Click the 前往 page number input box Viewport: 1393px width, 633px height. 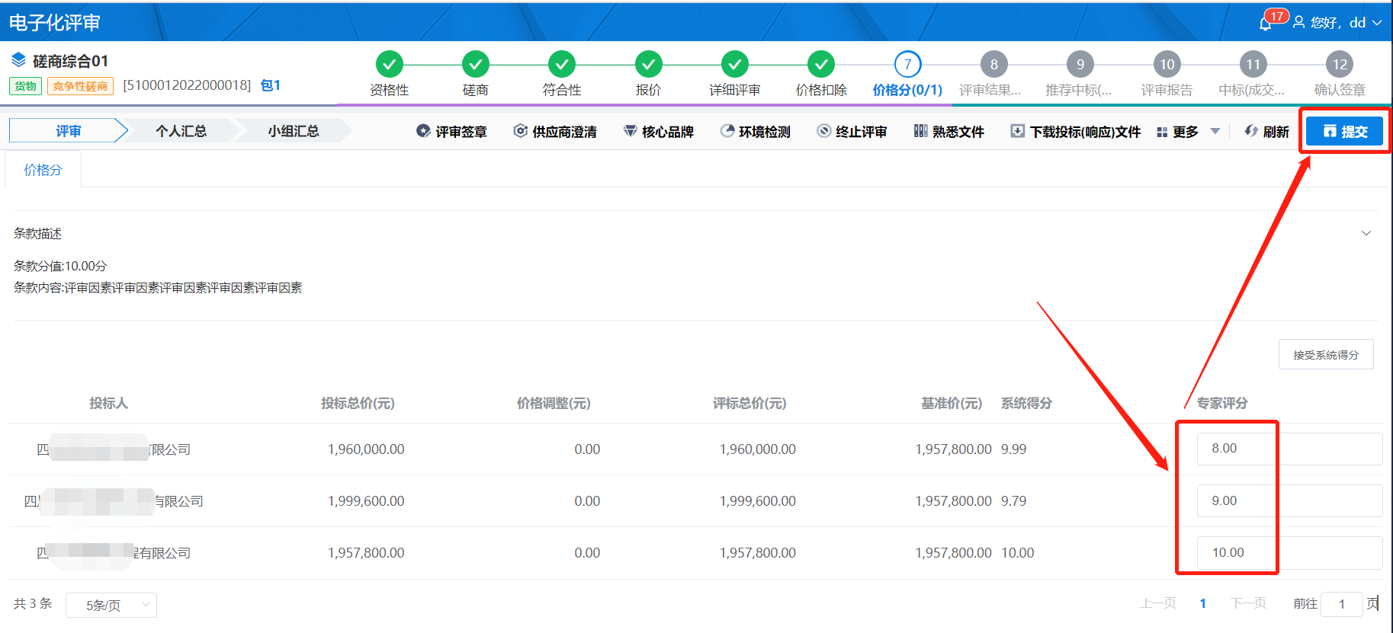(x=1342, y=604)
